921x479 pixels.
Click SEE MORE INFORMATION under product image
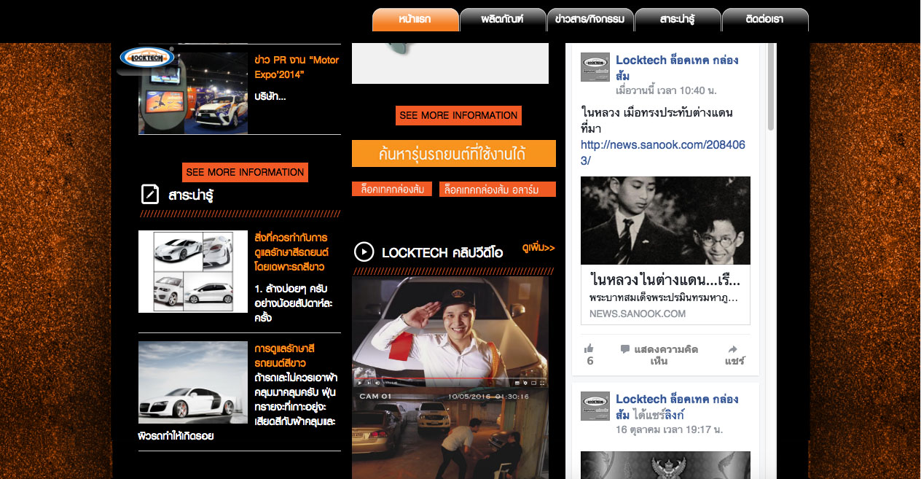point(459,115)
